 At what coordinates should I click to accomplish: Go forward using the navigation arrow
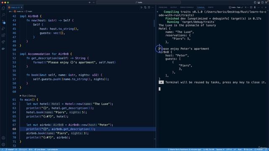click(94, 3)
